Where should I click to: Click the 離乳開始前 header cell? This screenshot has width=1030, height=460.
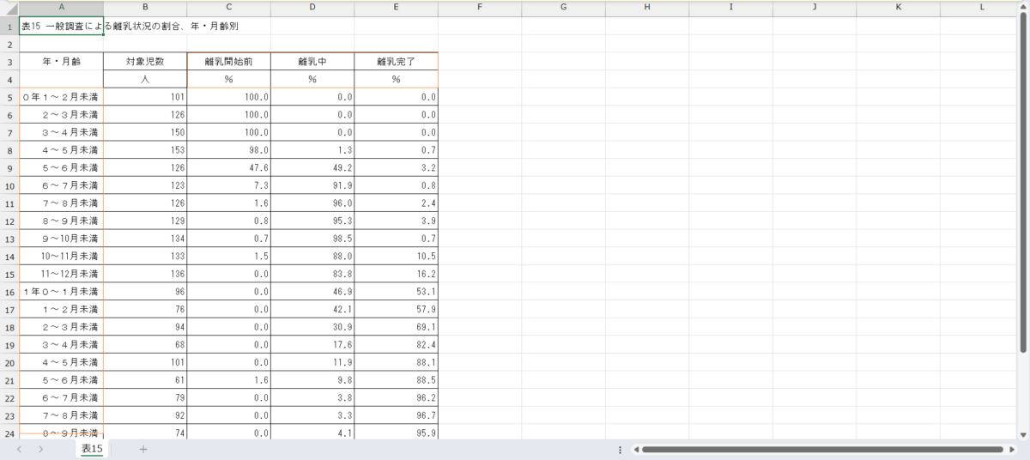(228, 62)
